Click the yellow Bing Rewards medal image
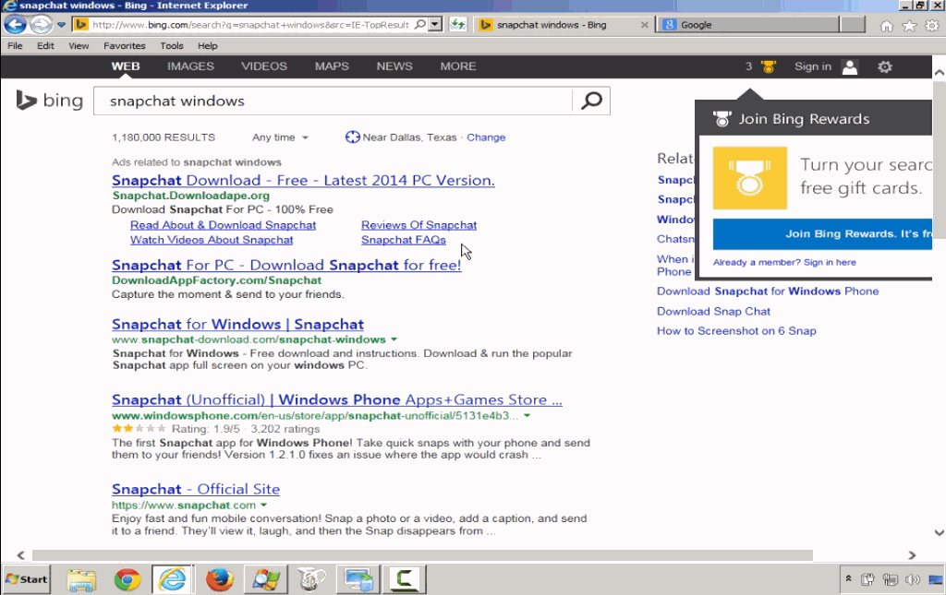Image resolution: width=946 pixels, height=595 pixels. click(750, 178)
